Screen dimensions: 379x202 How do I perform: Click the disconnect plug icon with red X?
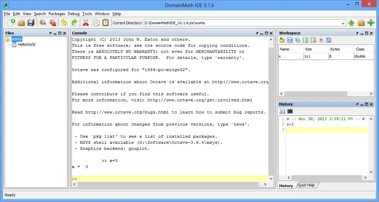pos(53,23)
